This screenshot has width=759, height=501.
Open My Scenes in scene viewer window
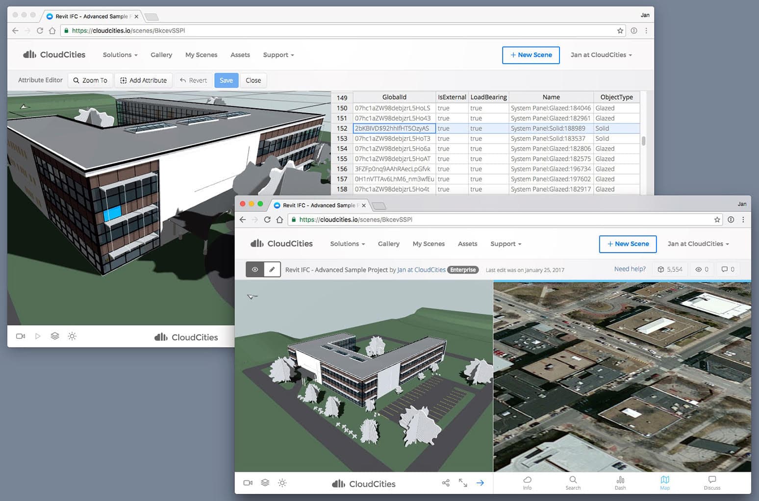tap(429, 244)
